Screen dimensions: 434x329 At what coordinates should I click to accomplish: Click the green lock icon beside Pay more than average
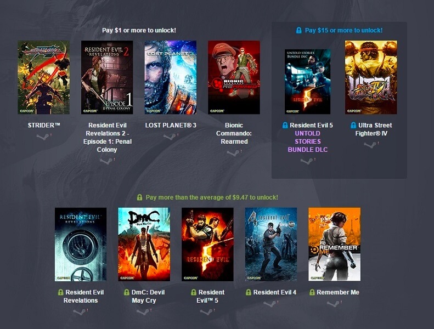[x=139, y=197]
